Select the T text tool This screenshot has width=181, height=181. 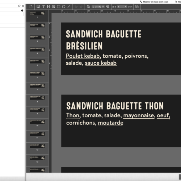point(43,7)
